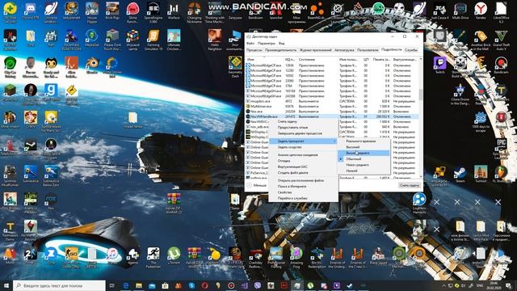Sort processes by the Состояние column header
This screenshot has height=291, width=517.
click(317, 59)
